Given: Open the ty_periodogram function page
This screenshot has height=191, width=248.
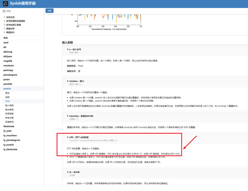Looking at the screenshot, I should click(x=12, y=140).
